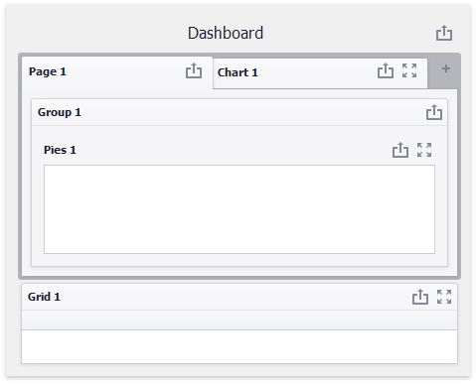Click the export icon for Pies 1
The image size is (476, 384).
click(400, 150)
